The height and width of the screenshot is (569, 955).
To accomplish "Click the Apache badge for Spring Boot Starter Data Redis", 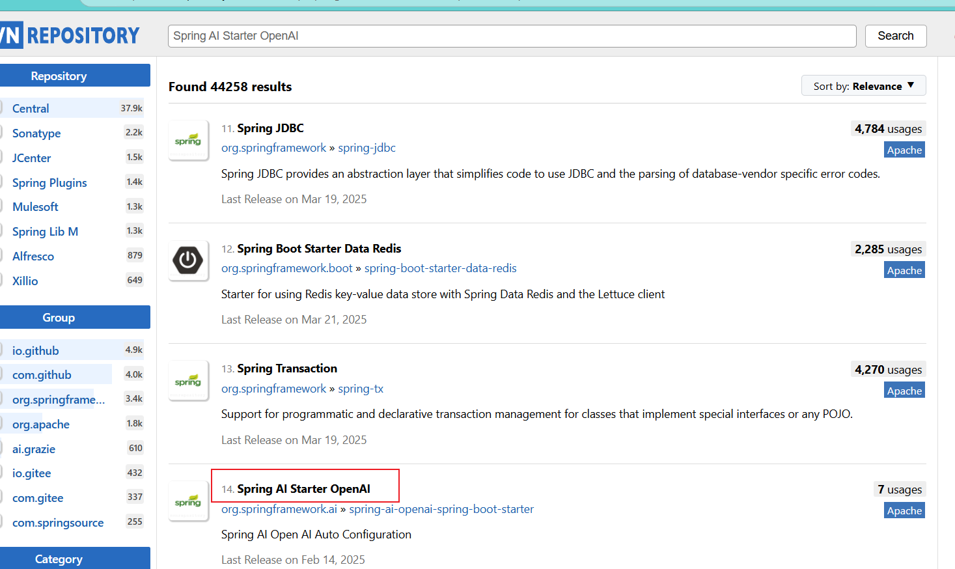I will 904,270.
